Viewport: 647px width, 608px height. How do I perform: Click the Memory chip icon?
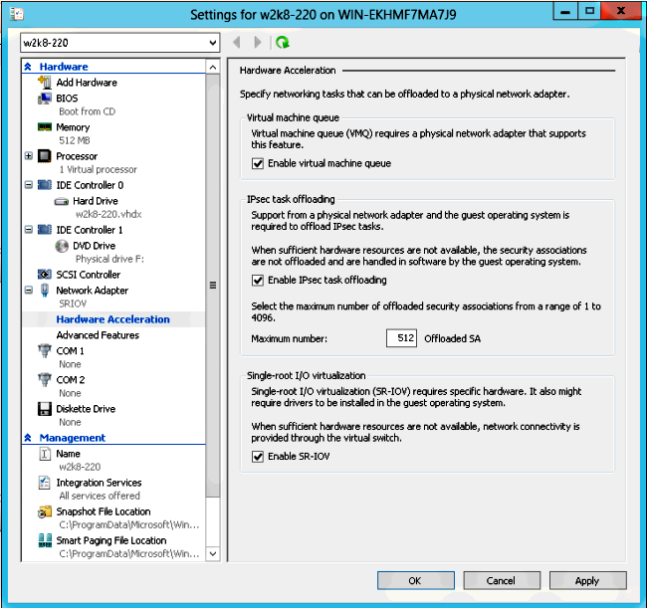pos(45,127)
